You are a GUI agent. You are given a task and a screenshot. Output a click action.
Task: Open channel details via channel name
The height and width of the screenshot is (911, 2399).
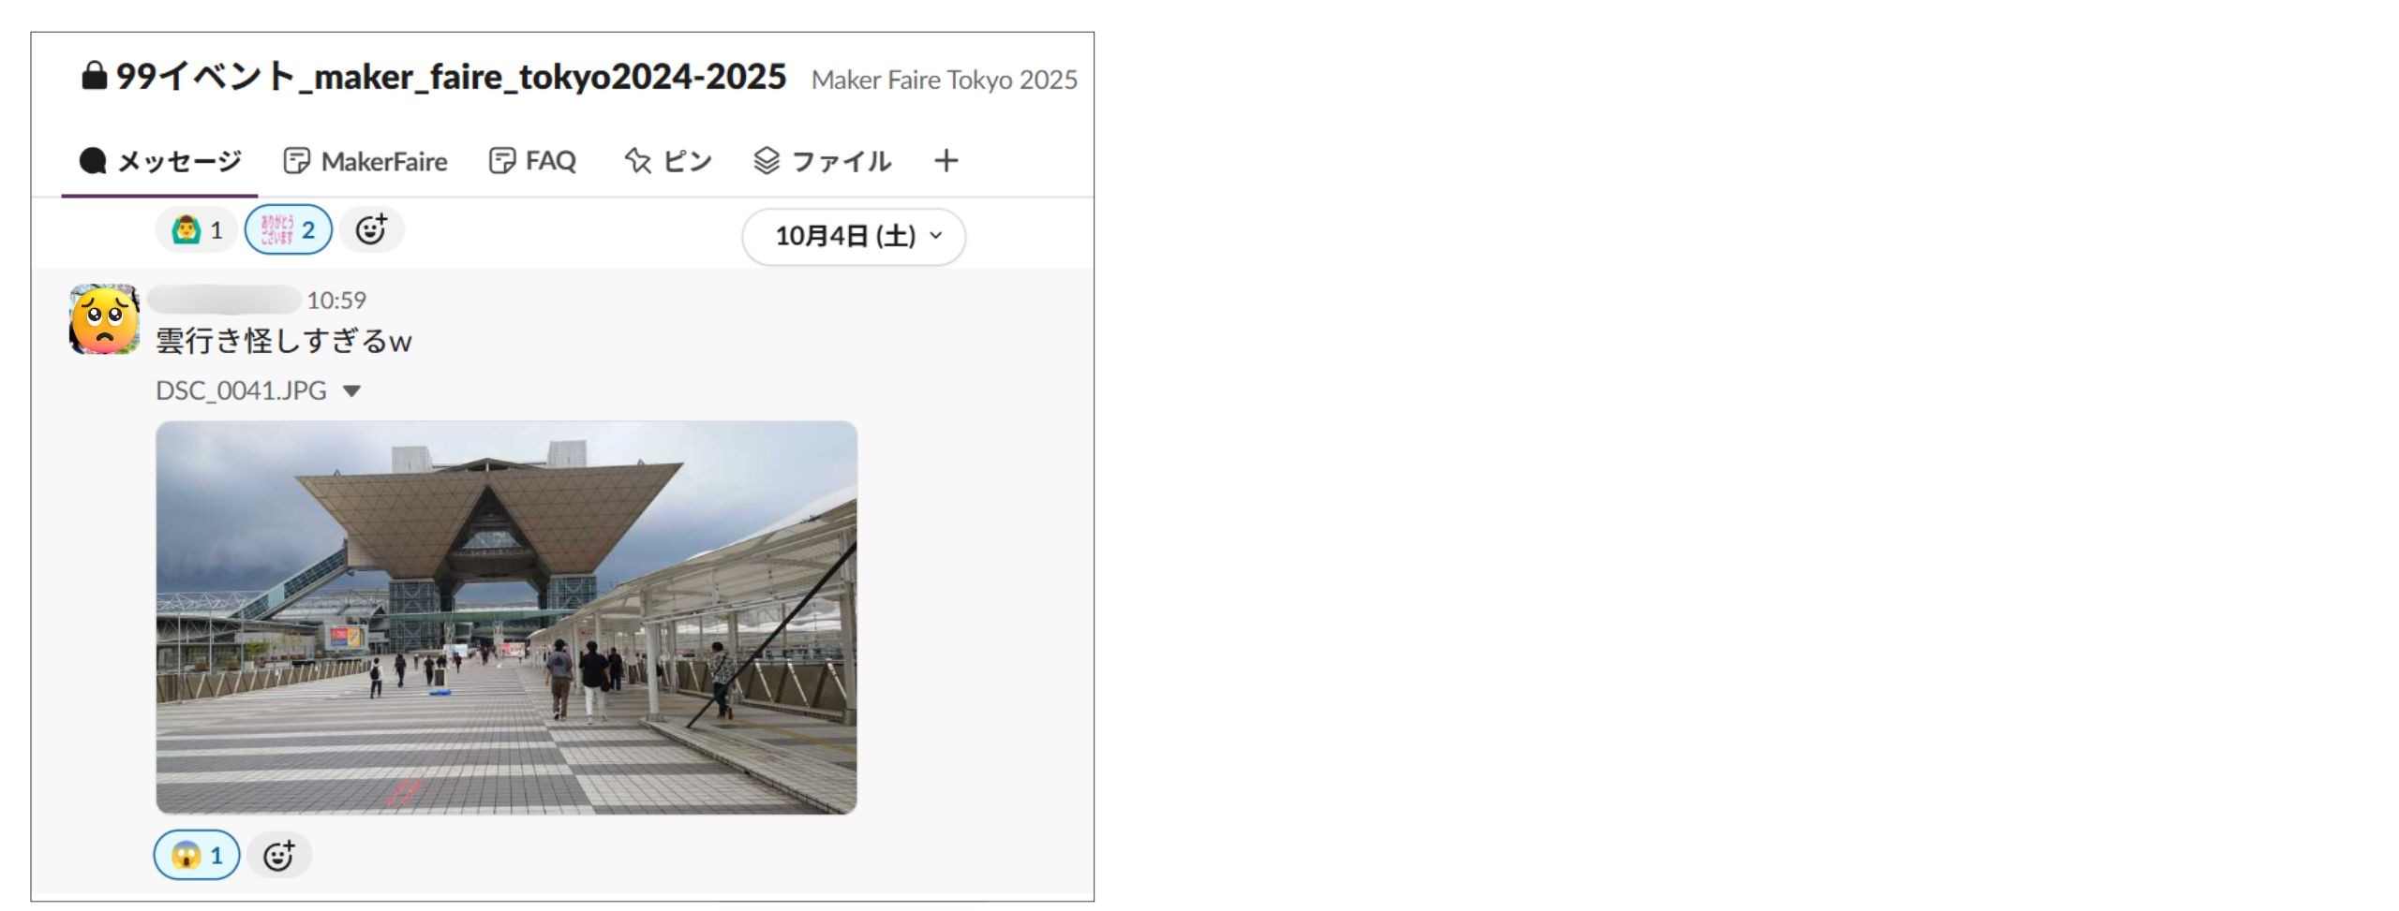(x=451, y=77)
